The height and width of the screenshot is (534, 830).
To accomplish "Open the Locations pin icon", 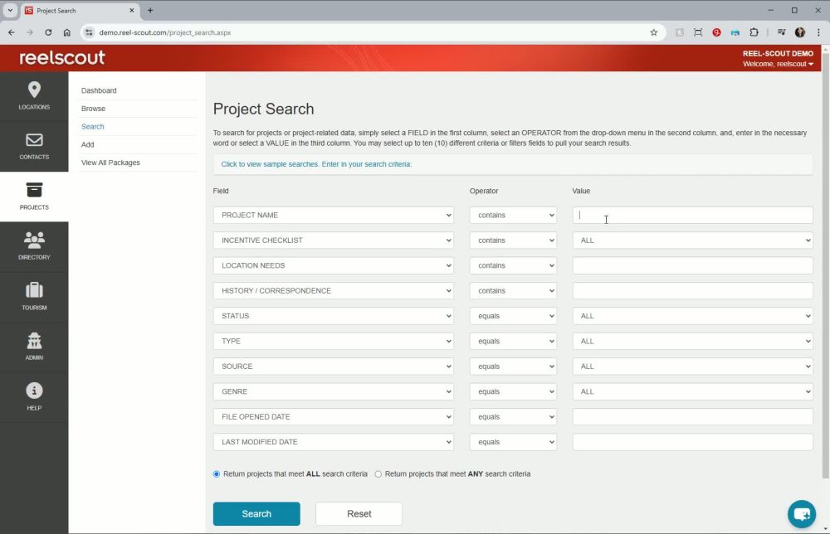I will click(x=34, y=90).
